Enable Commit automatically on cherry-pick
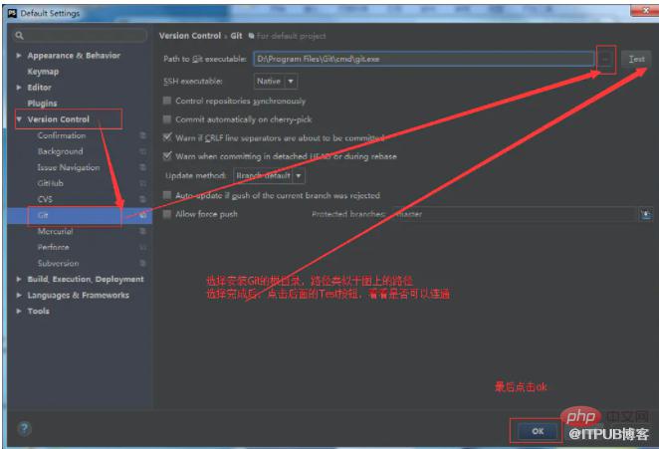 click(167, 119)
